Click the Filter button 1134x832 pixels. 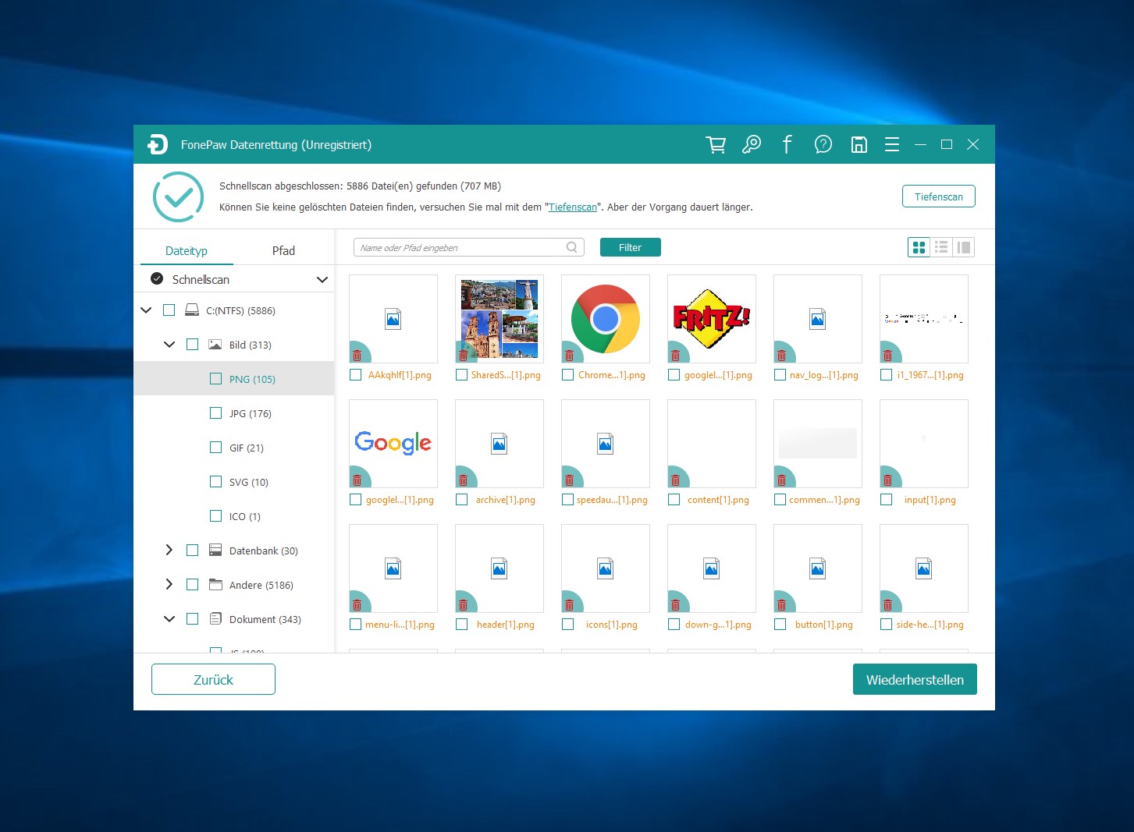click(x=630, y=247)
